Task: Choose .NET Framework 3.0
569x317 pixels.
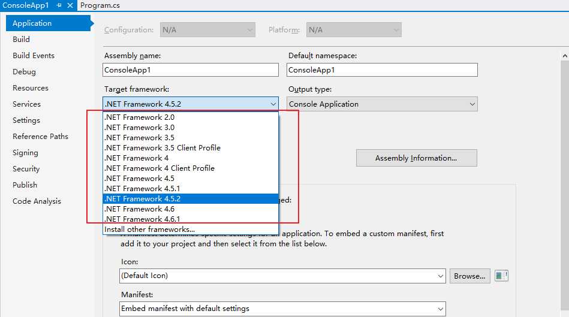Action: 191,127
